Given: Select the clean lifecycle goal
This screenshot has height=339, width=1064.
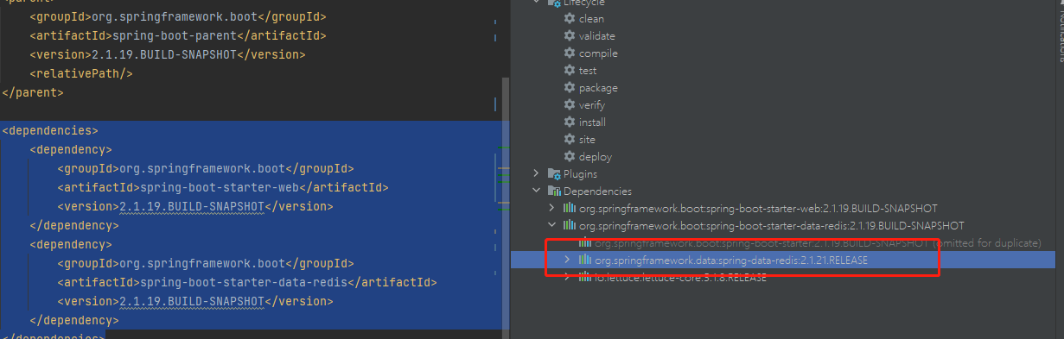Looking at the screenshot, I should (591, 18).
